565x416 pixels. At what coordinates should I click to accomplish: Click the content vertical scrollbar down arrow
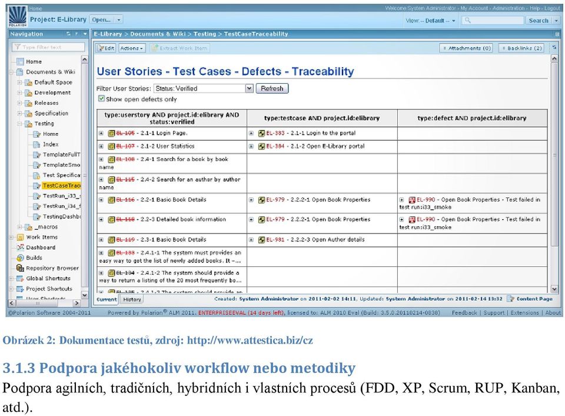(554, 289)
